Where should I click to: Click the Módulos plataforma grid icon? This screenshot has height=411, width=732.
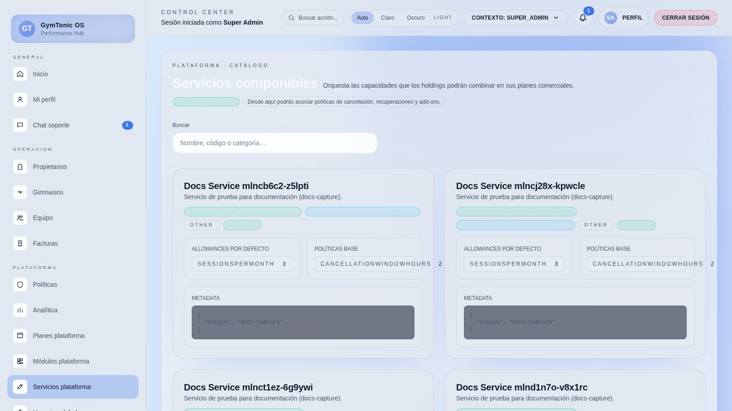pyautogui.click(x=20, y=361)
